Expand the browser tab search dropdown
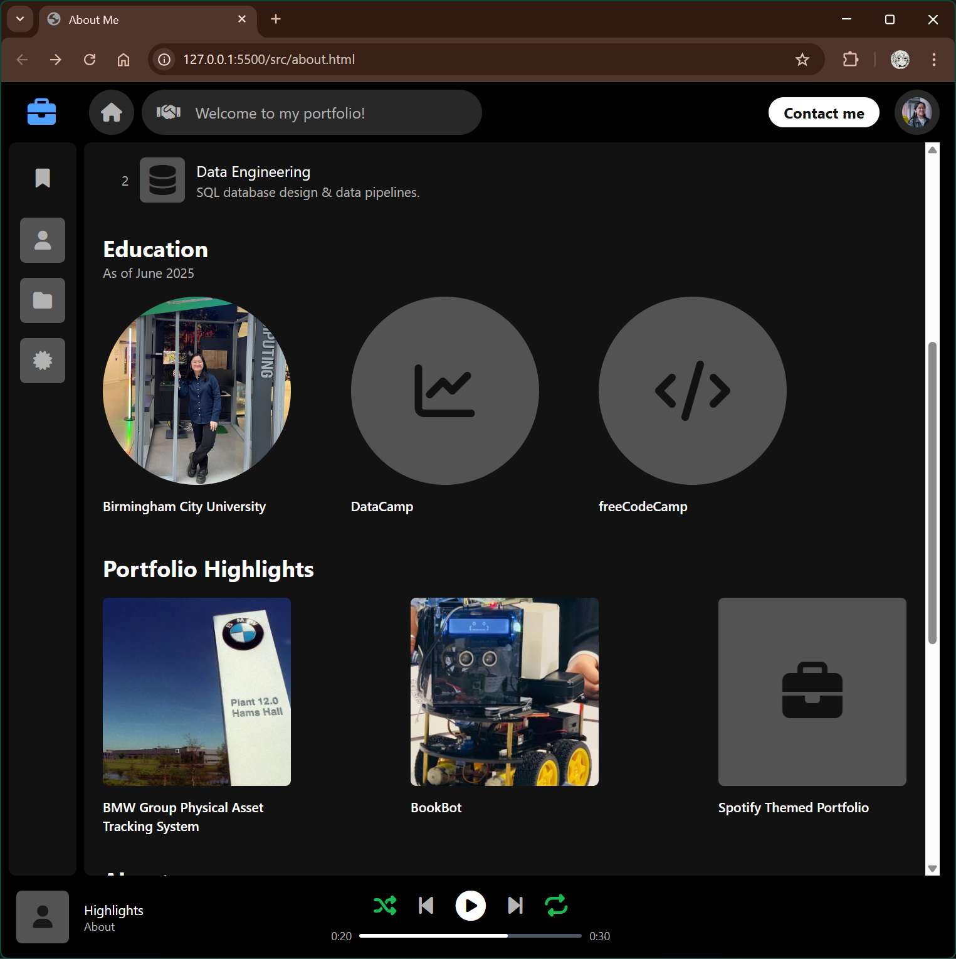 (x=20, y=19)
